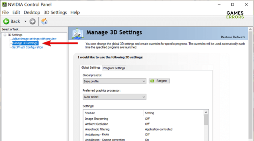
Task: Click the Manage 3D Settings header icon
Action: (78, 34)
